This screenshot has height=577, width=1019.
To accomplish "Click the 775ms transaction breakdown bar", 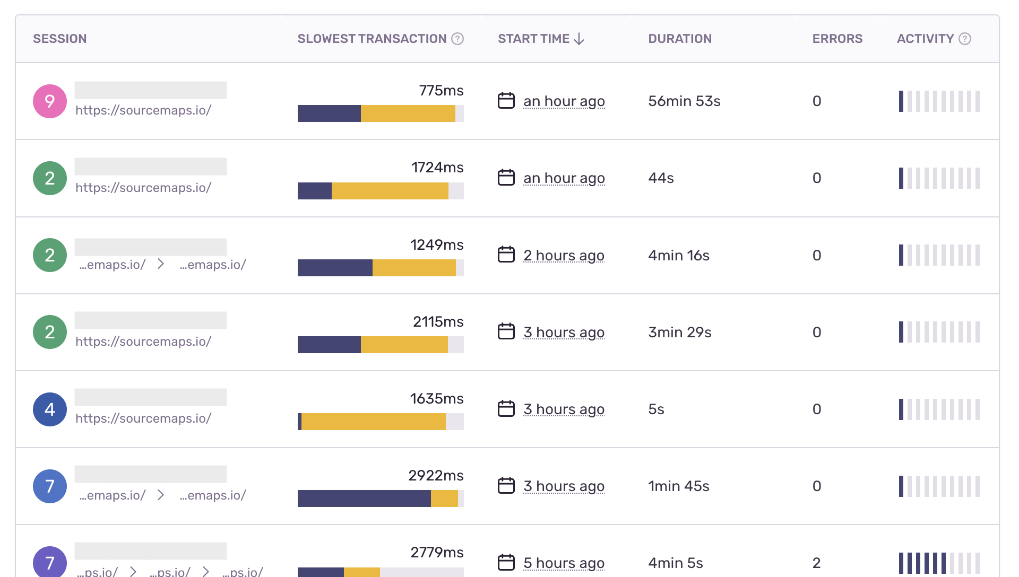I will 381,113.
